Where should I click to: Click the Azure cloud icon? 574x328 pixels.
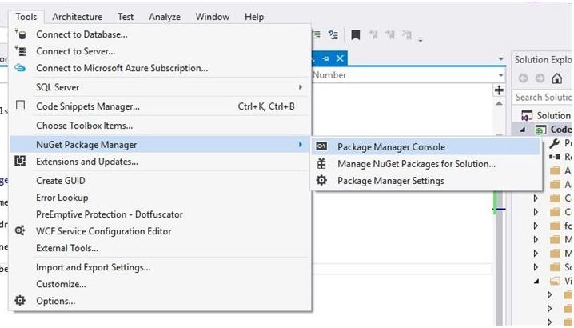click(20, 68)
